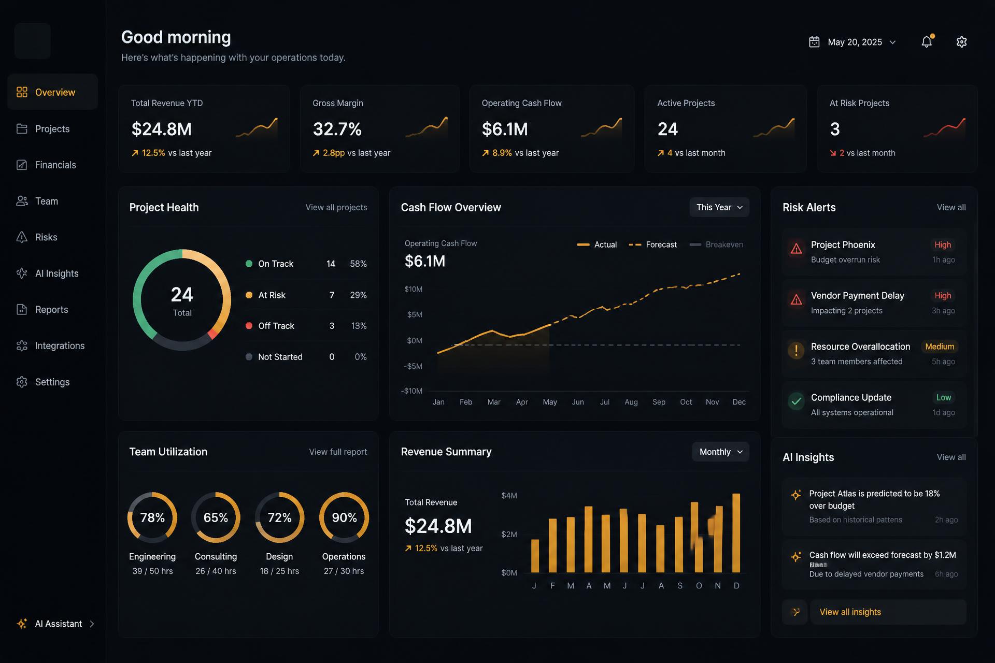Screen dimensions: 995x663
Task: Click Consulting 65% utilization ring
Action: click(216, 517)
